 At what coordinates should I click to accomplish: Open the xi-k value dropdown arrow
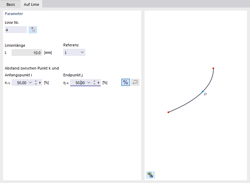pyautogui.click(x=30, y=82)
